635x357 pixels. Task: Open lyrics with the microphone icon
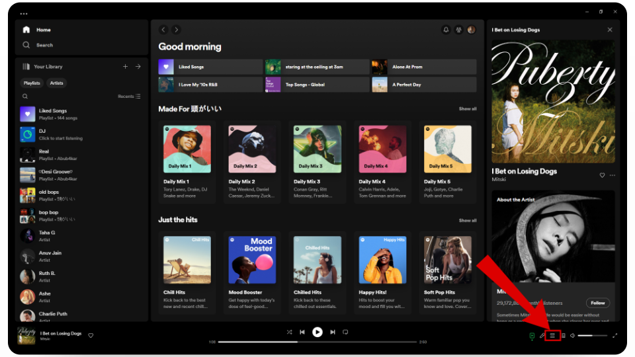542,336
